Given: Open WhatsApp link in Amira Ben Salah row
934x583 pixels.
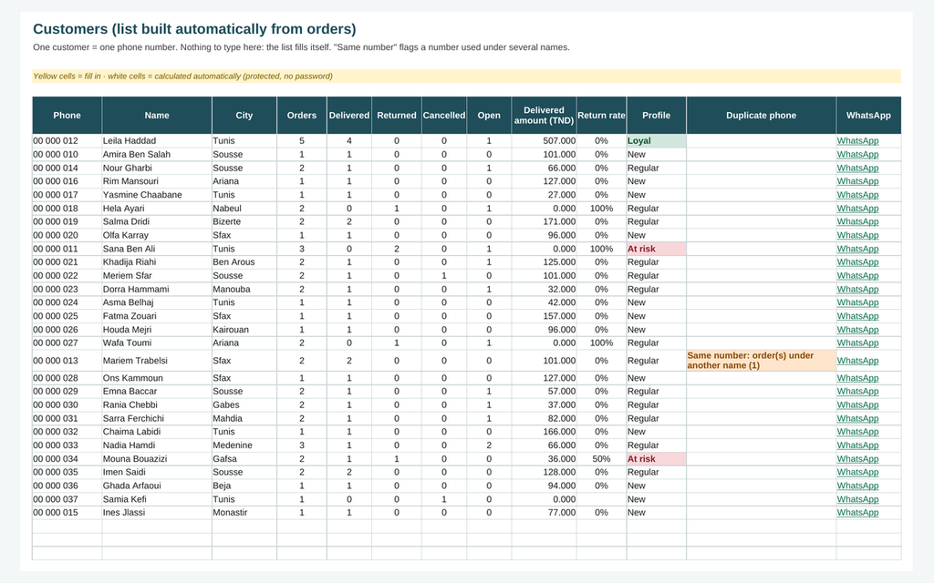Looking at the screenshot, I should coord(857,155).
